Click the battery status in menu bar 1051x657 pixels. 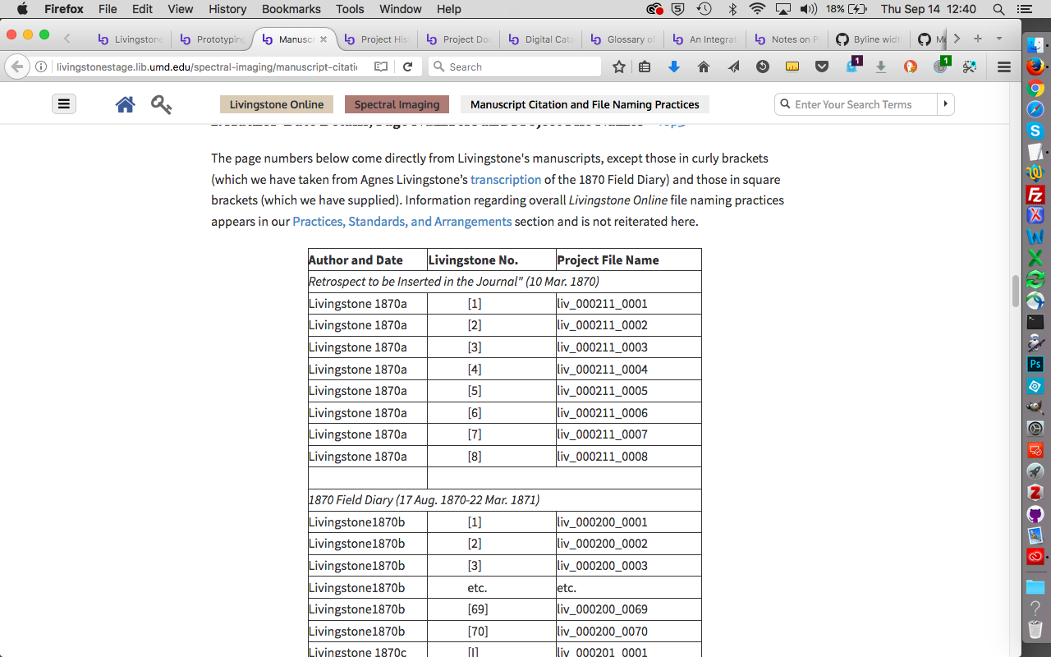click(847, 9)
